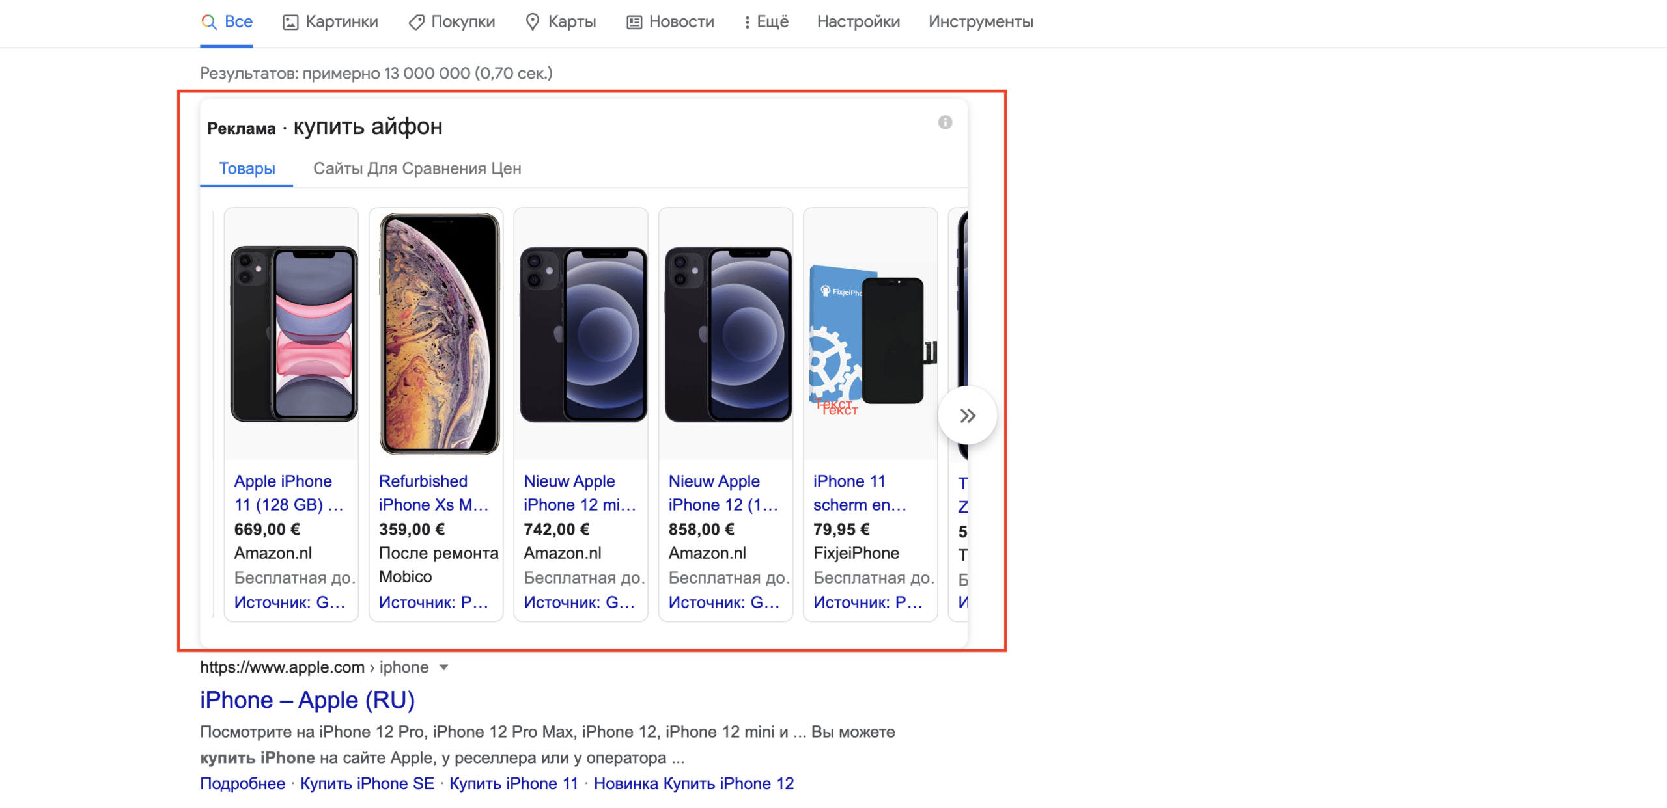Click the Покупки price tag icon
1667x808 pixels.
click(x=416, y=22)
